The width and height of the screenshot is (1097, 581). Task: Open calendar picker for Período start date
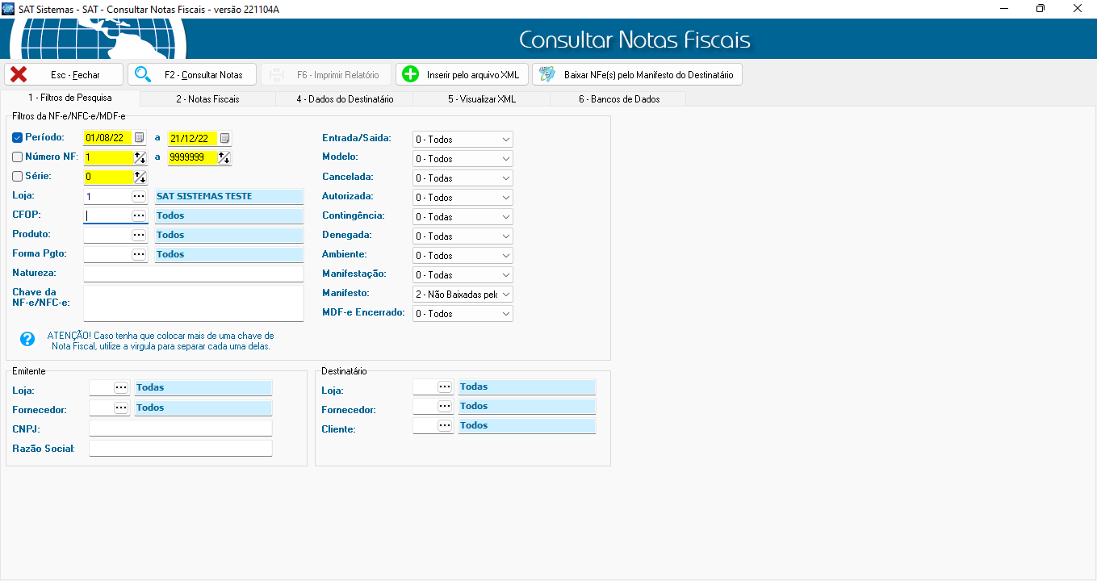[139, 138]
